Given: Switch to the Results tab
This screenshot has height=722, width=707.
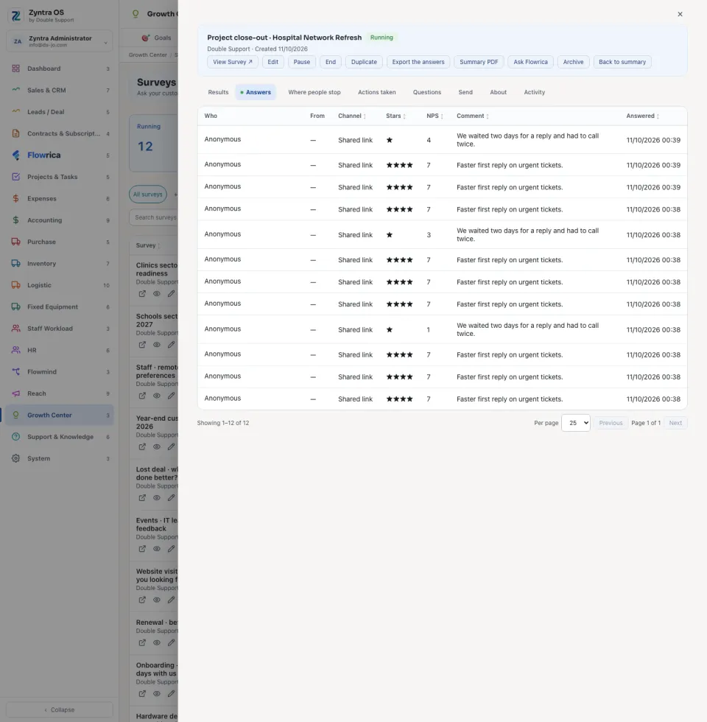Looking at the screenshot, I should click(218, 92).
